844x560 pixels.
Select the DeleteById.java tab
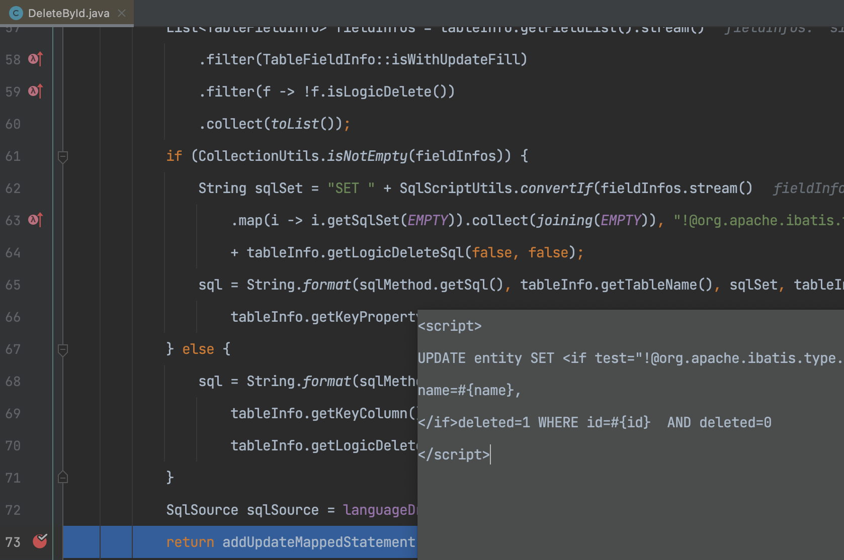68,13
